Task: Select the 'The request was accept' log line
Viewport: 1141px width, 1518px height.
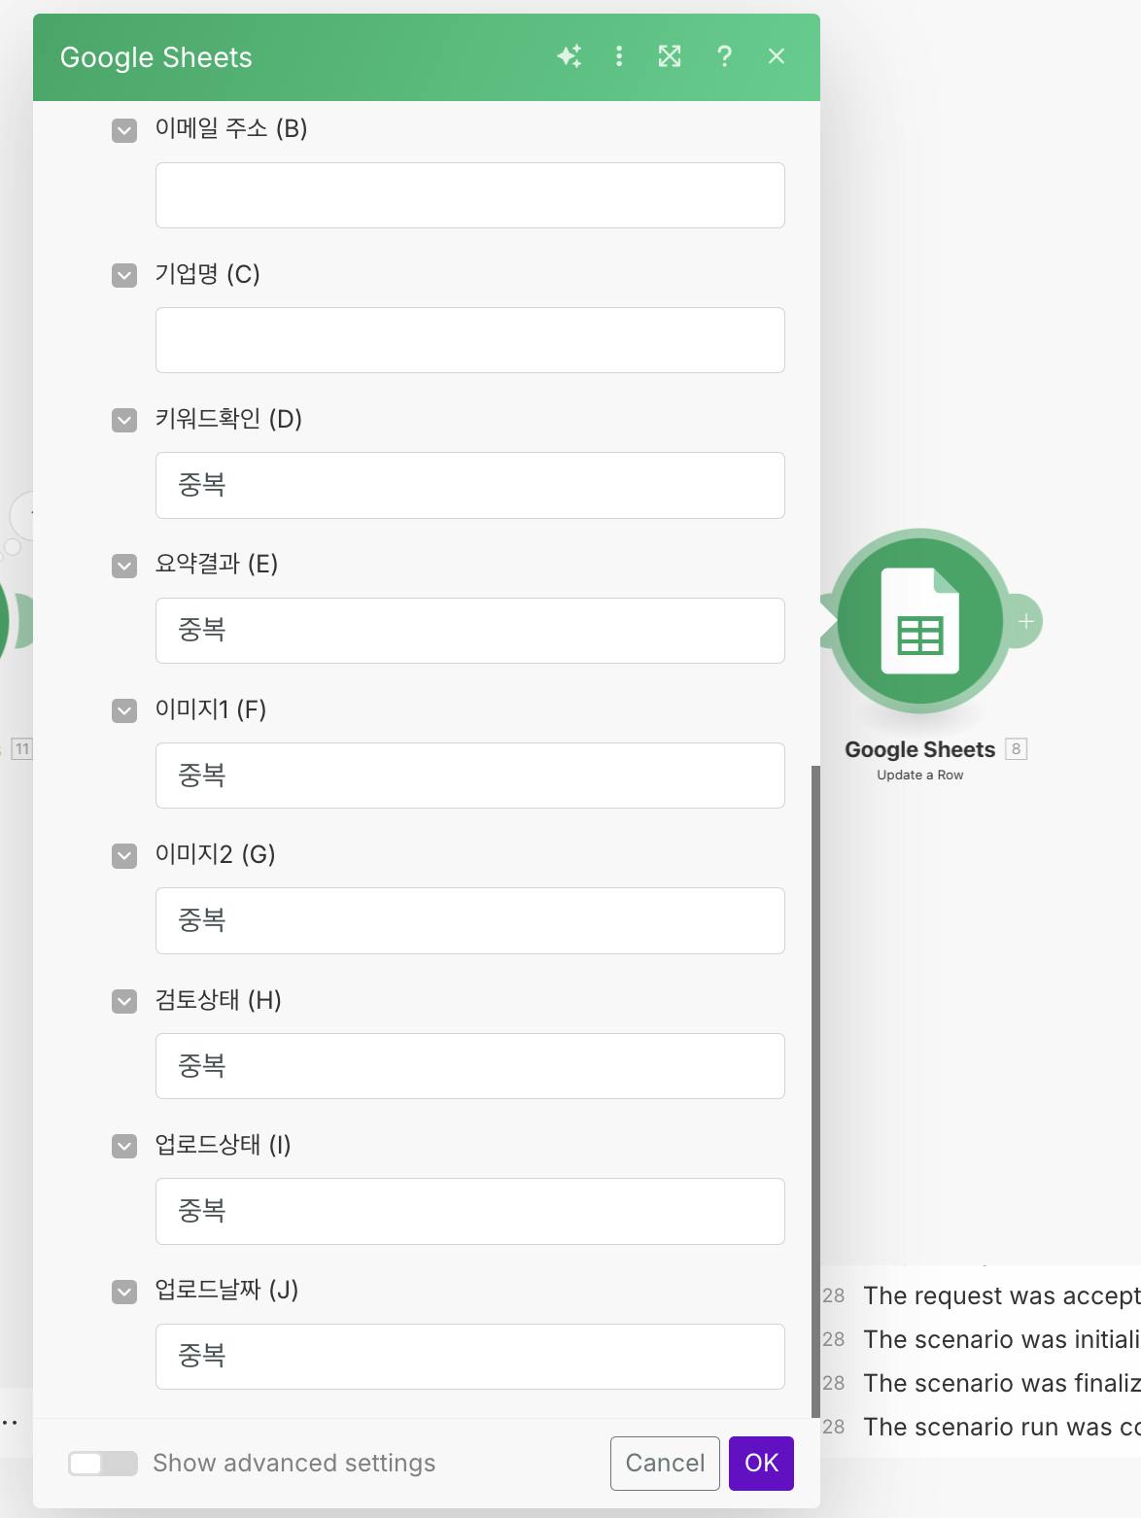Action: [1002, 1295]
